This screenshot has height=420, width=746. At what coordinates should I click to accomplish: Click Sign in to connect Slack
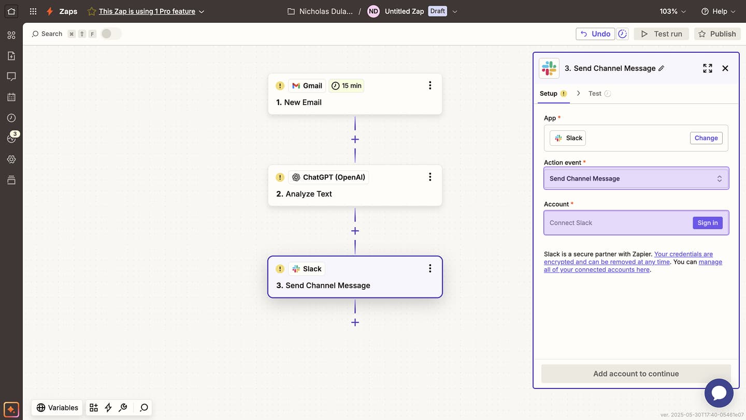point(708,223)
